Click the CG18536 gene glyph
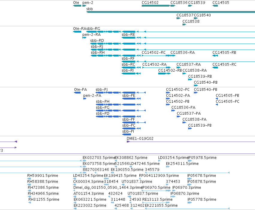Viewport: 255px width, 210px height. pyautogui.click(x=173, y=6)
